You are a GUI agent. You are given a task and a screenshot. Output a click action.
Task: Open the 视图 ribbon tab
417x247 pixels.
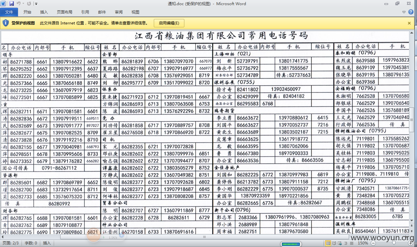[x=135, y=12]
